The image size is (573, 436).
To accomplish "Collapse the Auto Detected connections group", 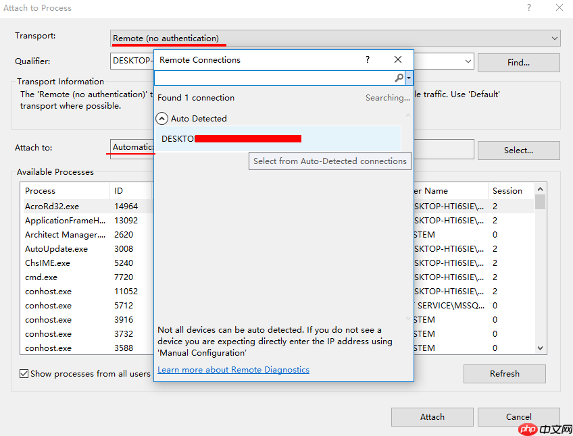I will point(161,118).
